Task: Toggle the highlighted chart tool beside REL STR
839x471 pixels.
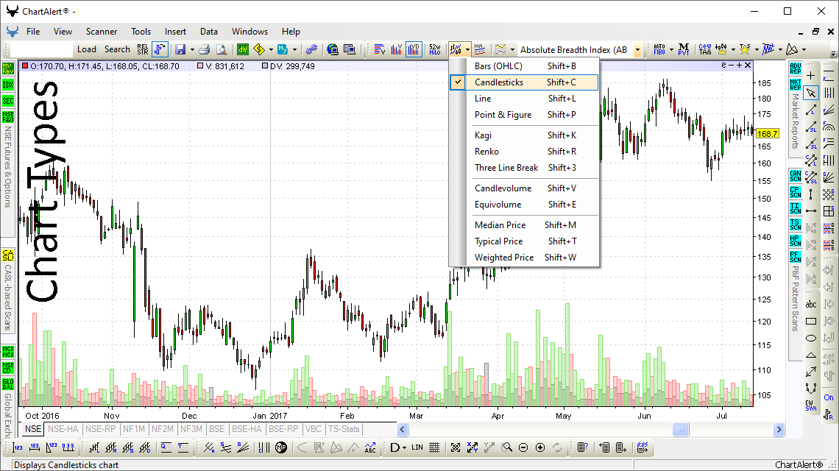Action: point(160,49)
